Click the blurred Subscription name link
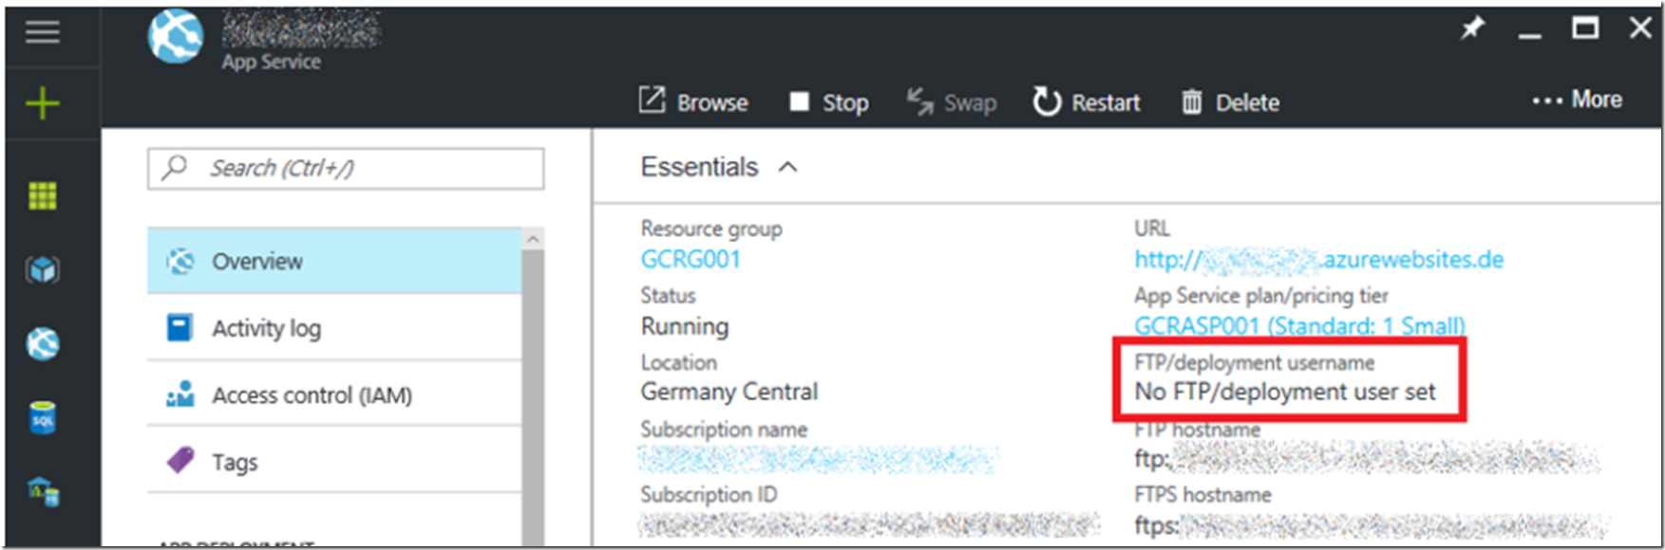Screen dimensions: 1665x550 (819, 460)
